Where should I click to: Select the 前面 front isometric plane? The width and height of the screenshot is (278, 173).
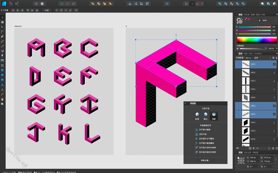pyautogui.click(x=197, y=116)
